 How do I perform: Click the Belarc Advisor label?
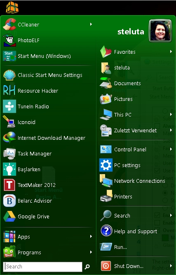tap(35, 201)
